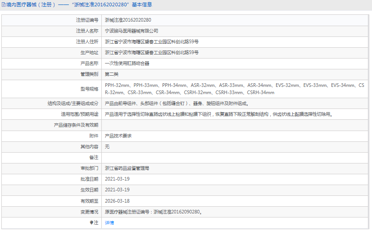
Task: Click the 生产地址 label
Action: (89, 53)
